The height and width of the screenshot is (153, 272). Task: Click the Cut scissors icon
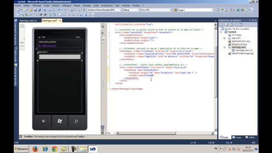coord(45,10)
